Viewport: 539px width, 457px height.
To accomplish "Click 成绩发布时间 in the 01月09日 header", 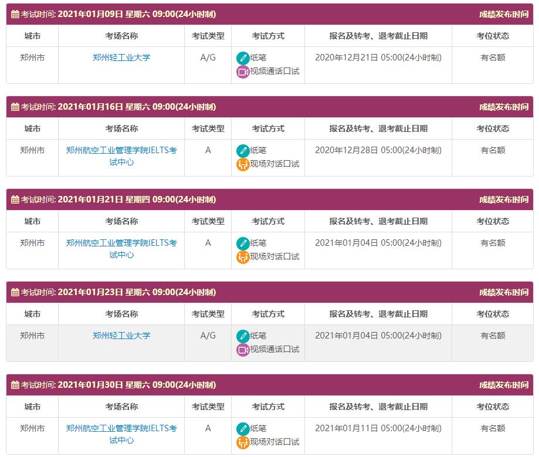I will pyautogui.click(x=503, y=14).
